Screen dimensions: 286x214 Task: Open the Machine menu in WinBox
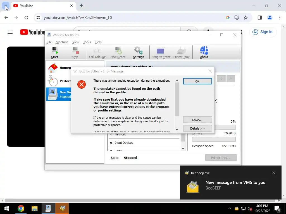coord(62,42)
